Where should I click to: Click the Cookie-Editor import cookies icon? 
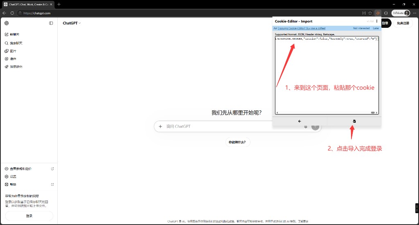pyautogui.click(x=354, y=122)
